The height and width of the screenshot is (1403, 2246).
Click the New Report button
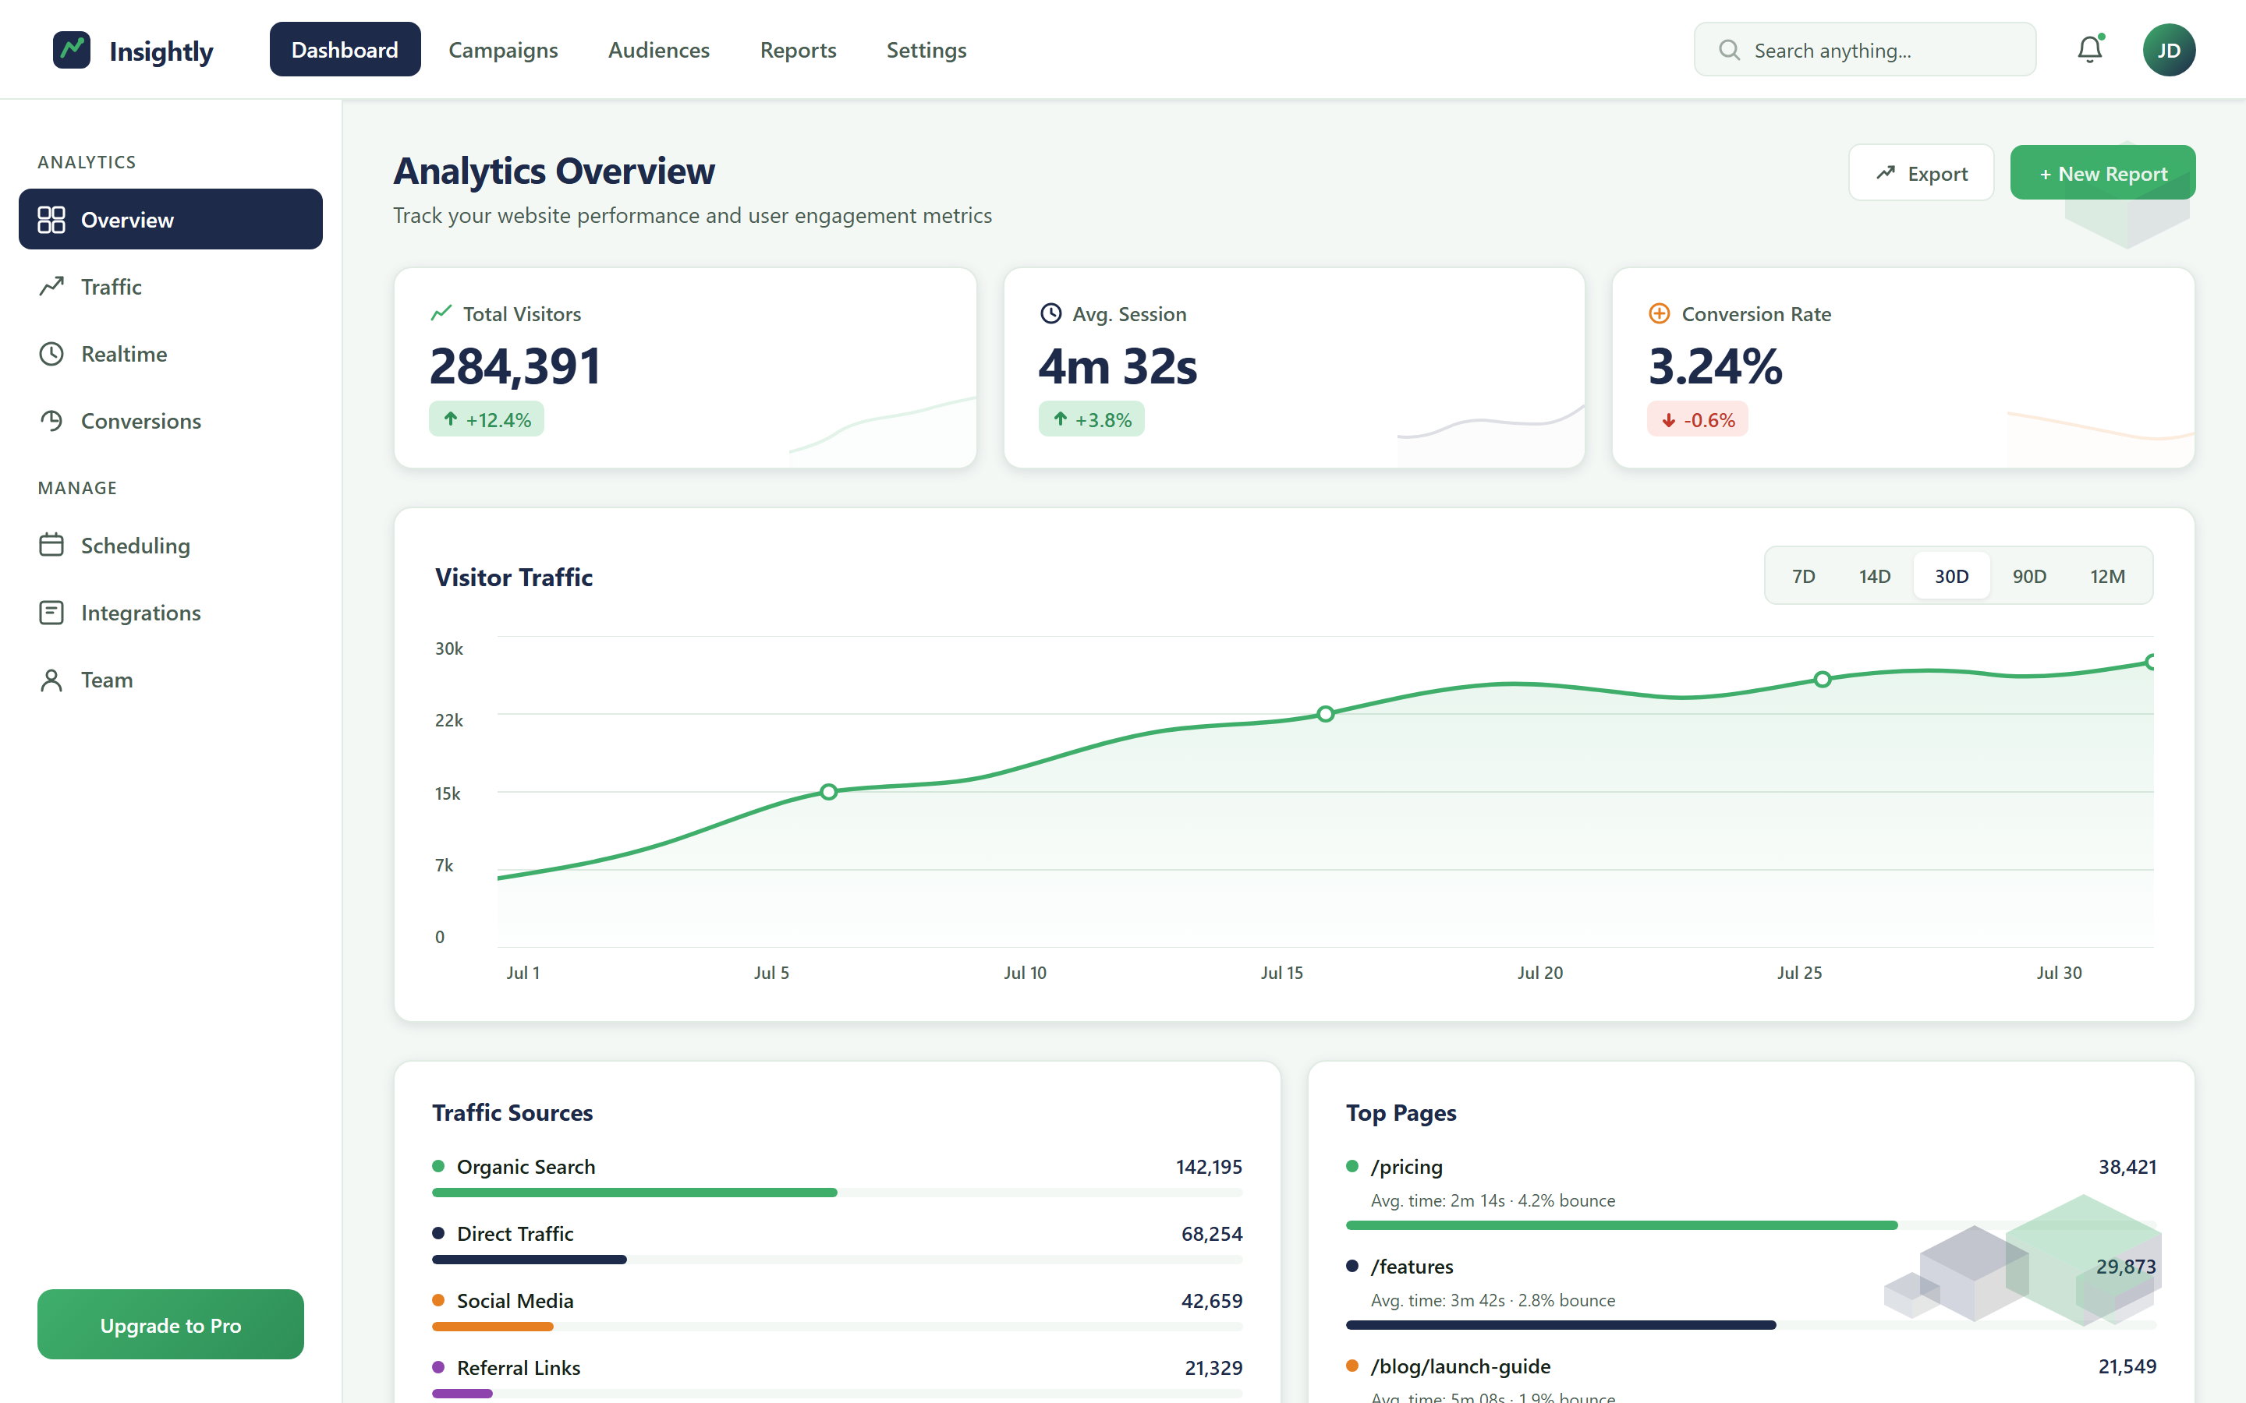[x=2103, y=172]
